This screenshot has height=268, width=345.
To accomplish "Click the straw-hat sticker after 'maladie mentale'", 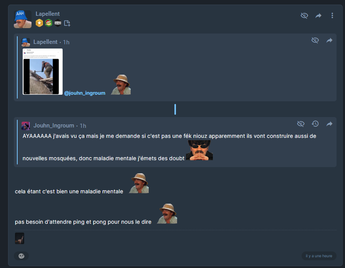I will pos(139,183).
